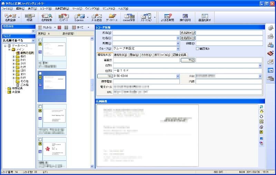Viewport: 276px width, 175px height.
Task: Click inside the 氏名 name field
Action: (145, 33)
